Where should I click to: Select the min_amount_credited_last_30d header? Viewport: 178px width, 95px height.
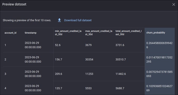68,33
